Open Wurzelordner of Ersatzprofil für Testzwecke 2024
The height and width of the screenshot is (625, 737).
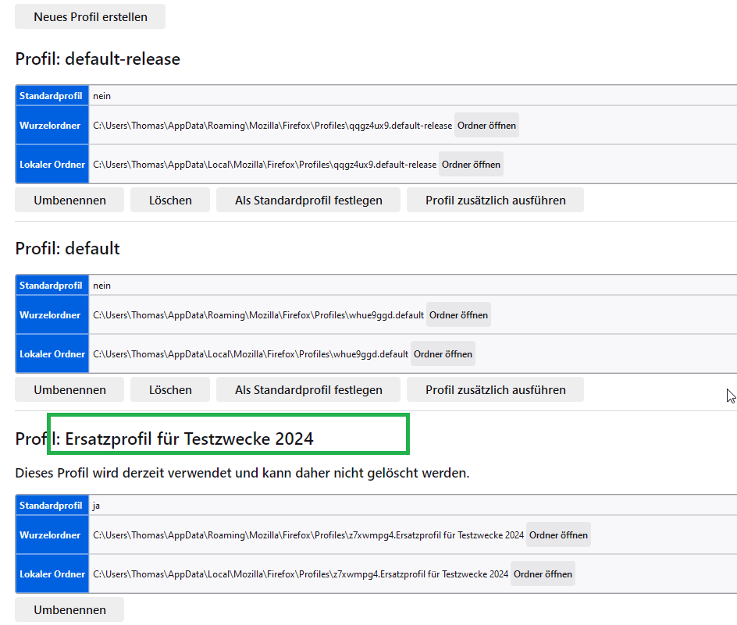[x=558, y=535]
